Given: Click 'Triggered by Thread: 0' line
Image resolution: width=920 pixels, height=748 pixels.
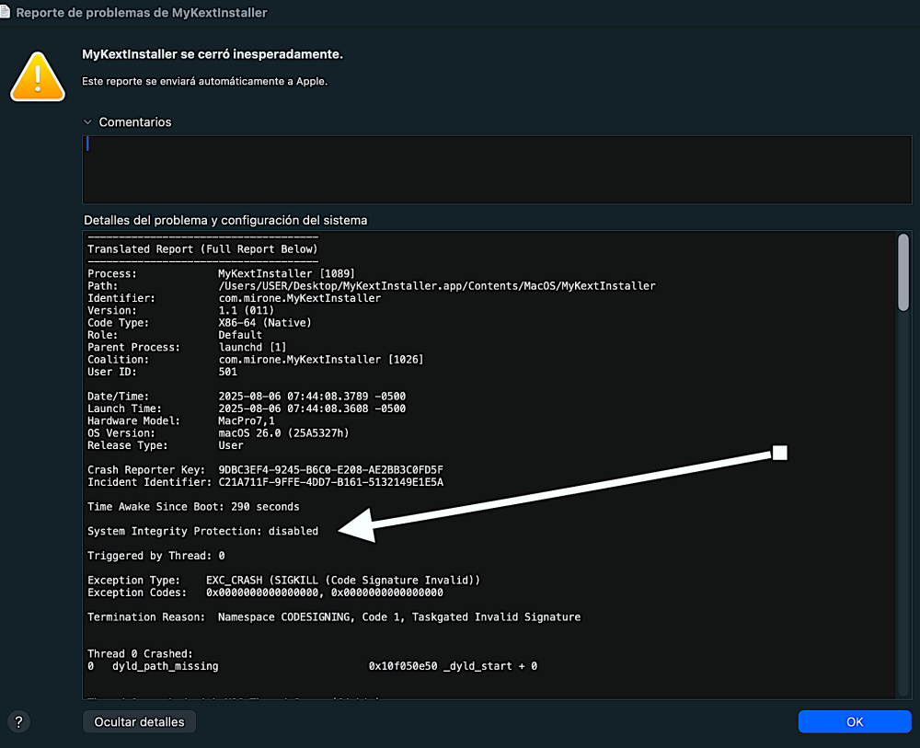Looking at the screenshot, I should (156, 556).
